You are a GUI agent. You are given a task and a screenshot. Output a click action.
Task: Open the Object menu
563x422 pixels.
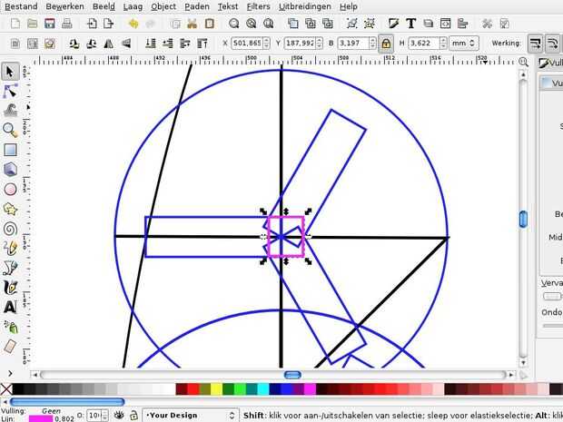point(163,6)
